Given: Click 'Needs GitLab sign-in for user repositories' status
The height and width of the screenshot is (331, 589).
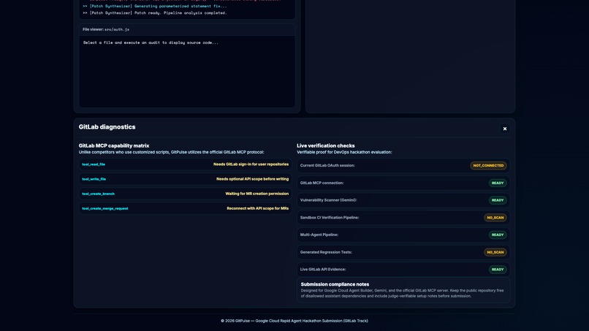Looking at the screenshot, I should pyautogui.click(x=251, y=164).
